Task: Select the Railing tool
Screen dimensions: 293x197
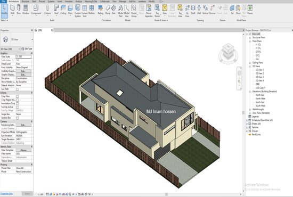Action: 100,10
